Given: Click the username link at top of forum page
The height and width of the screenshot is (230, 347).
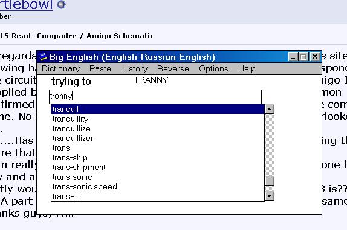Looking at the screenshot, I should [x=27, y=5].
